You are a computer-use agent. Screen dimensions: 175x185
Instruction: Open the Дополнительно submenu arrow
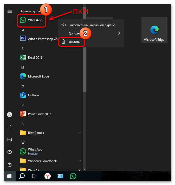(x=119, y=33)
